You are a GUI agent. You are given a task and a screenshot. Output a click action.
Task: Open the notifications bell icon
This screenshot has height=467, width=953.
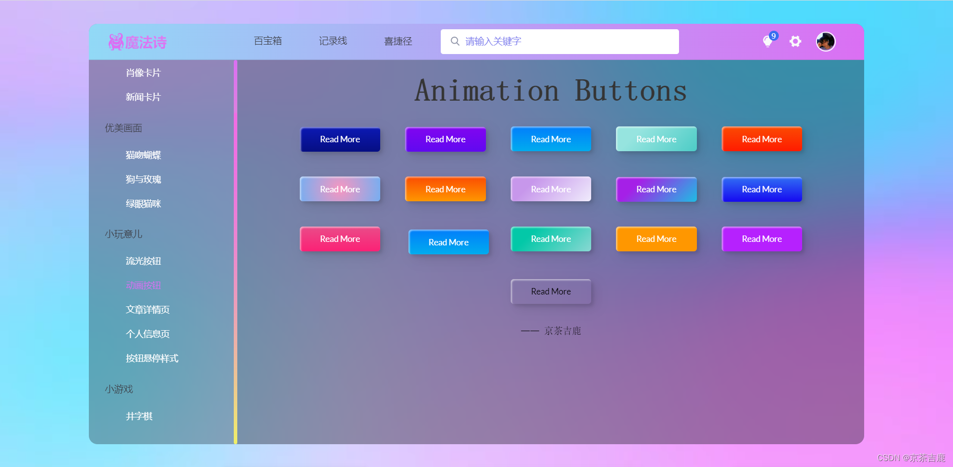(767, 42)
